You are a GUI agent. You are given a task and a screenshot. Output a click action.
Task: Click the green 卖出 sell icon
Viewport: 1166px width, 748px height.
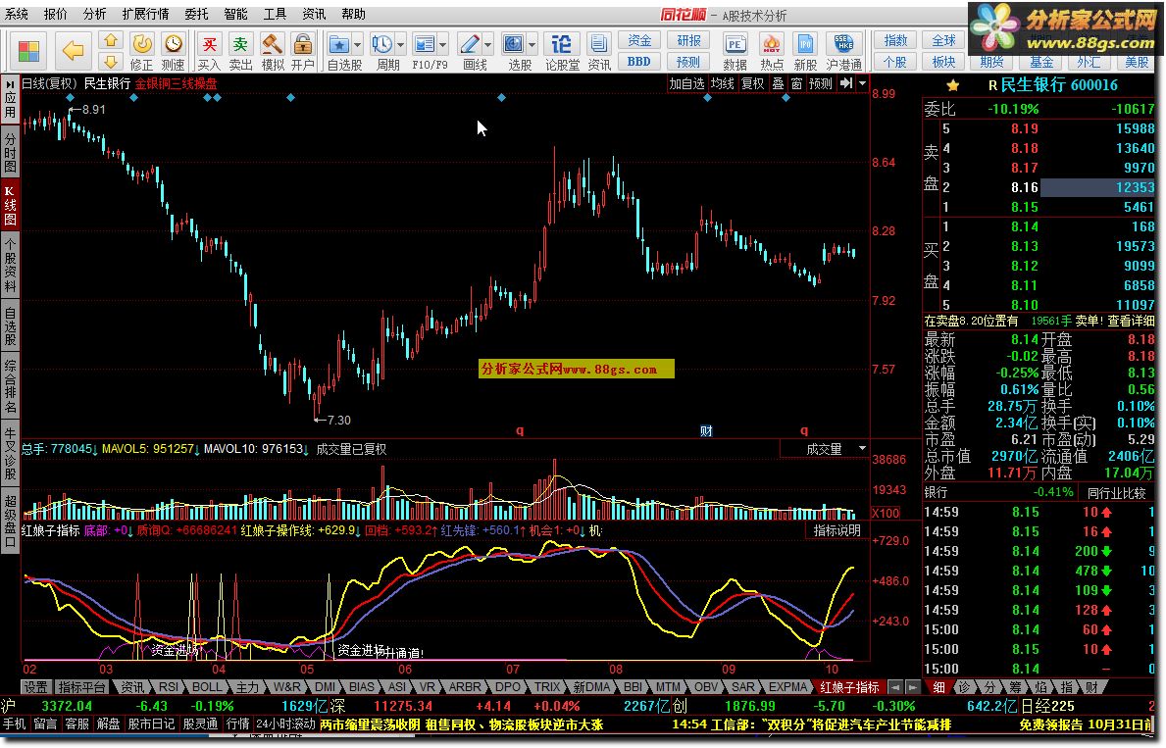[x=240, y=51]
